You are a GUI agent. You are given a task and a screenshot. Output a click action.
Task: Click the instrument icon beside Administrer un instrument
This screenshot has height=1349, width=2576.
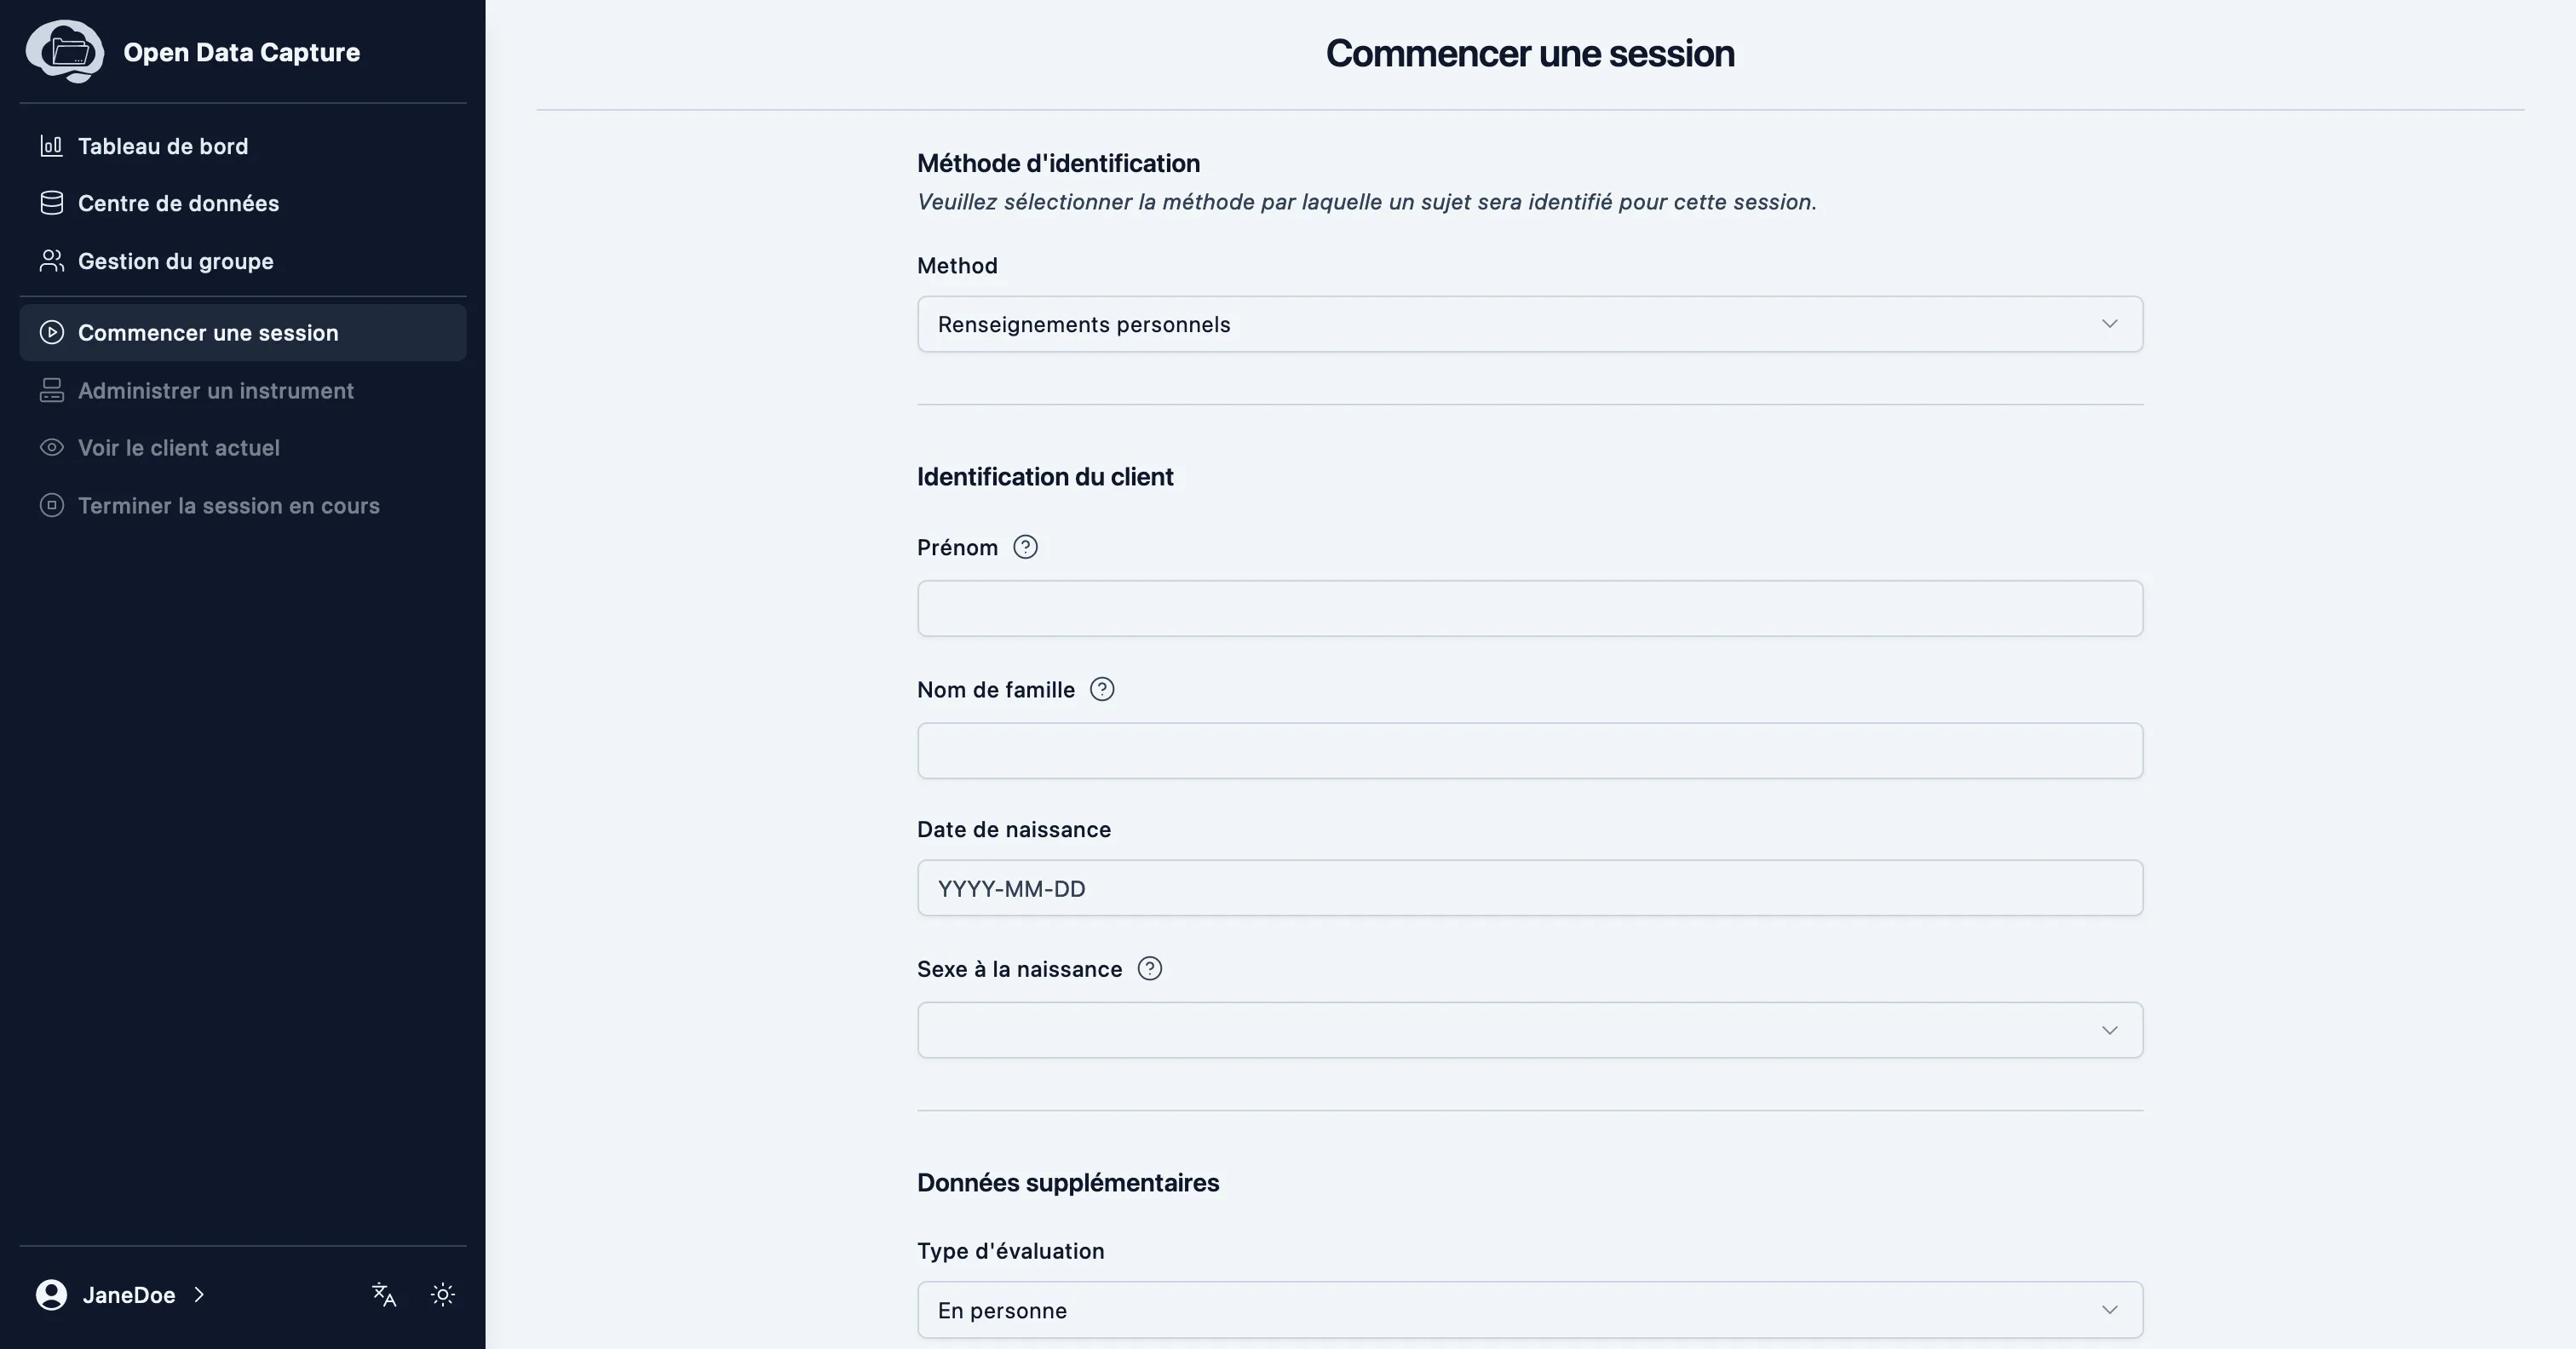52,390
